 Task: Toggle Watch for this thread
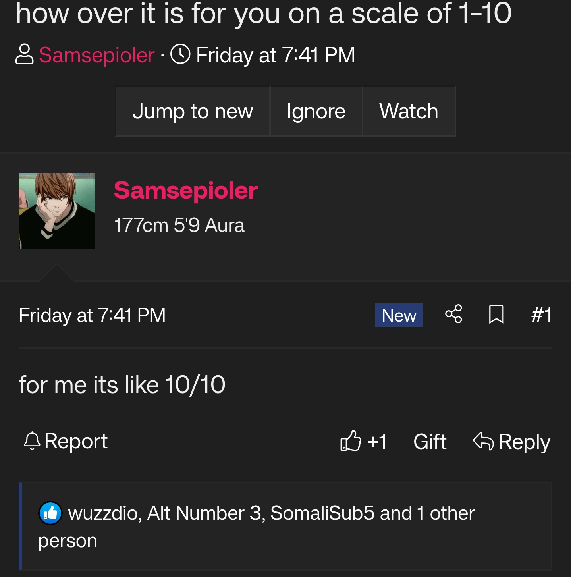point(409,111)
